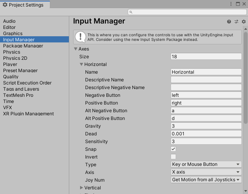Enable the Invert checkbox
This screenshot has height=194, width=248.
click(173, 157)
